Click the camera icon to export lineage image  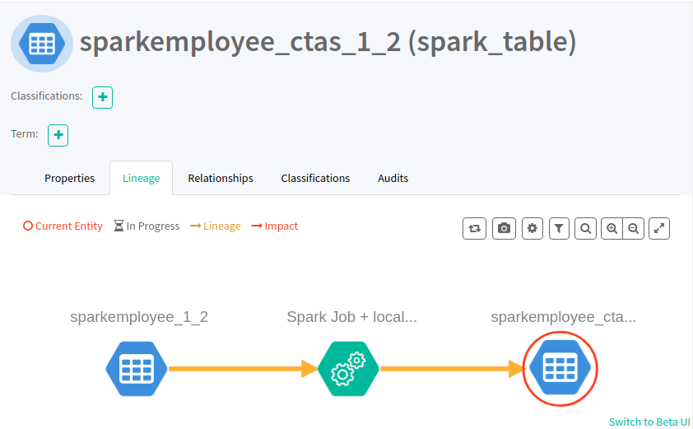504,228
